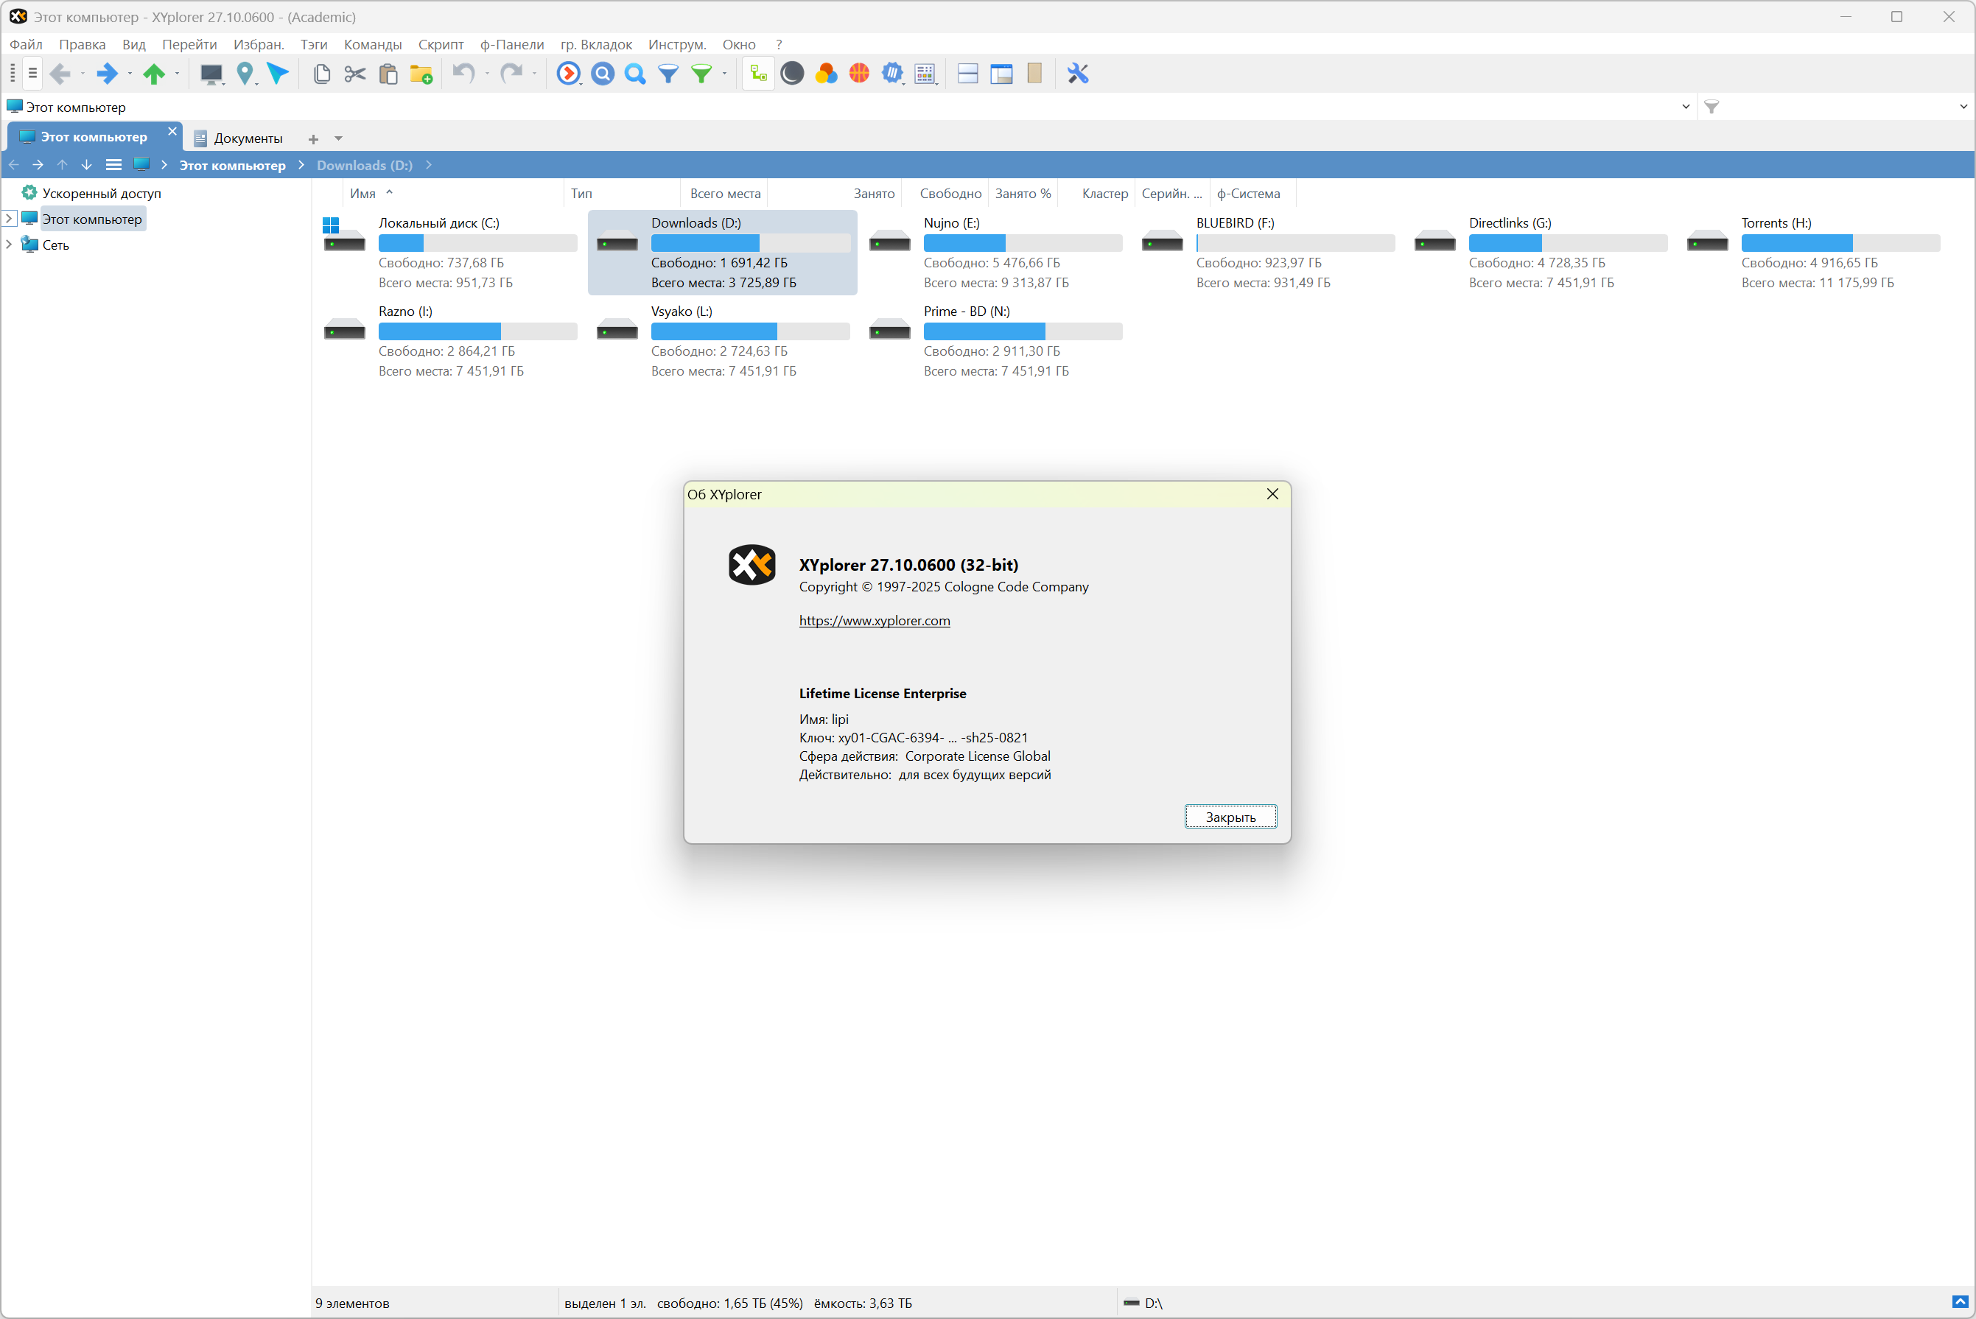1976x1319 pixels.
Task: Open the Up button dropdown arrow
Action: click(x=177, y=74)
